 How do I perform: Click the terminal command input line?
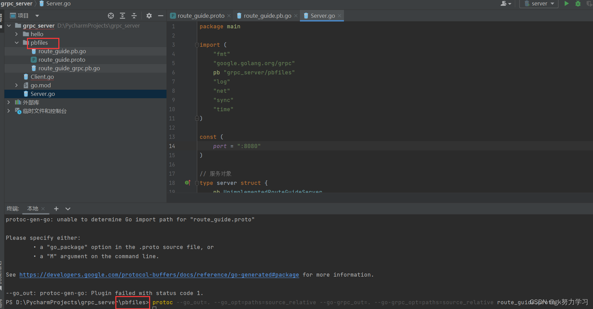pos(299,303)
